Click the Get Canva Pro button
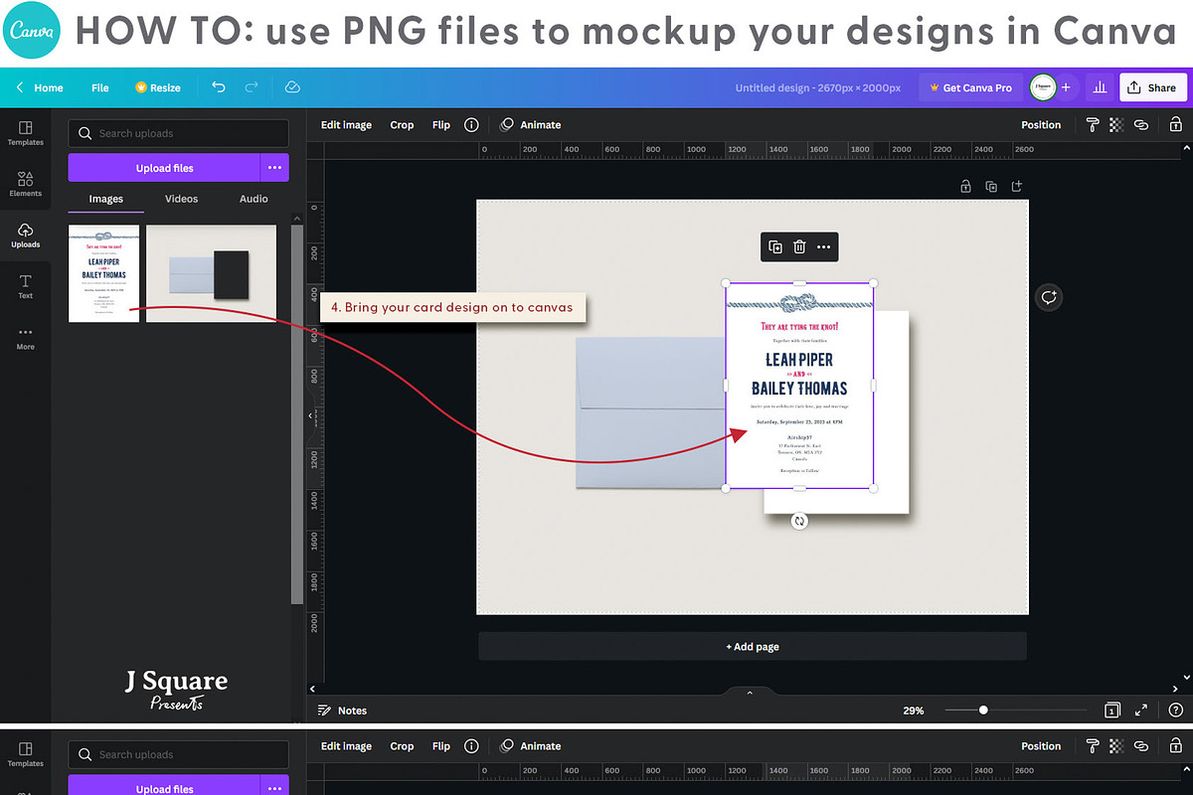Screen dimensions: 1193x795 tap(970, 87)
